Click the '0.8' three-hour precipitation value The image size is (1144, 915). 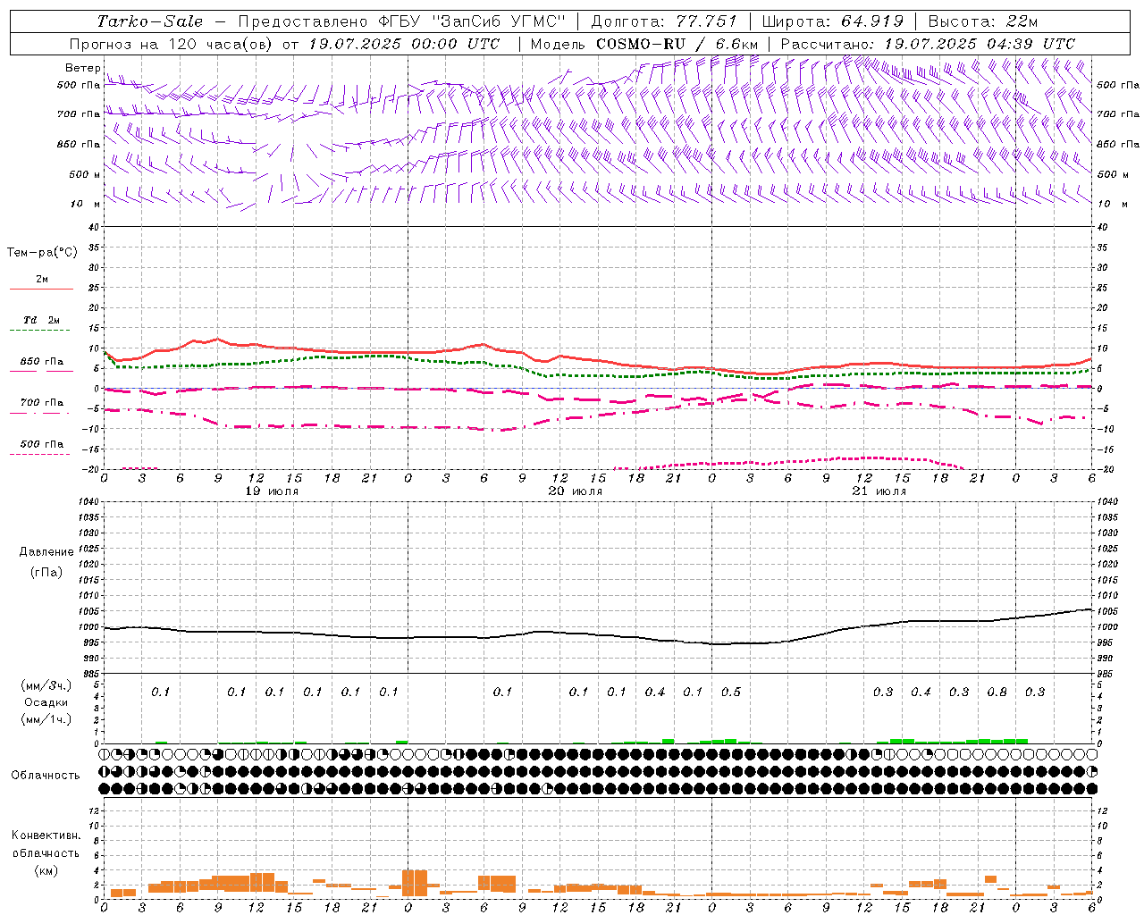click(997, 692)
